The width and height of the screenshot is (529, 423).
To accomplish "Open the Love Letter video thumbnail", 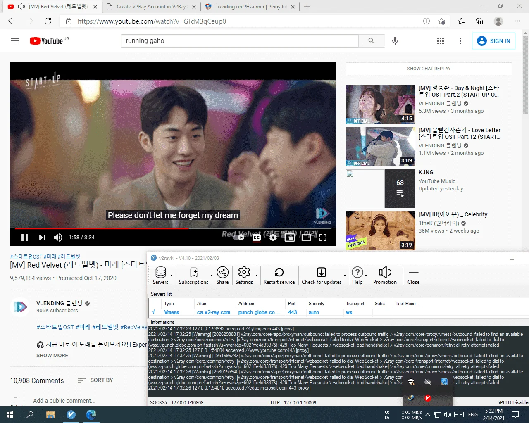I will (381, 147).
